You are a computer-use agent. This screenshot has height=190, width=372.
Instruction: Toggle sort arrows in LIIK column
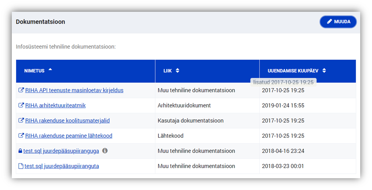177,71
